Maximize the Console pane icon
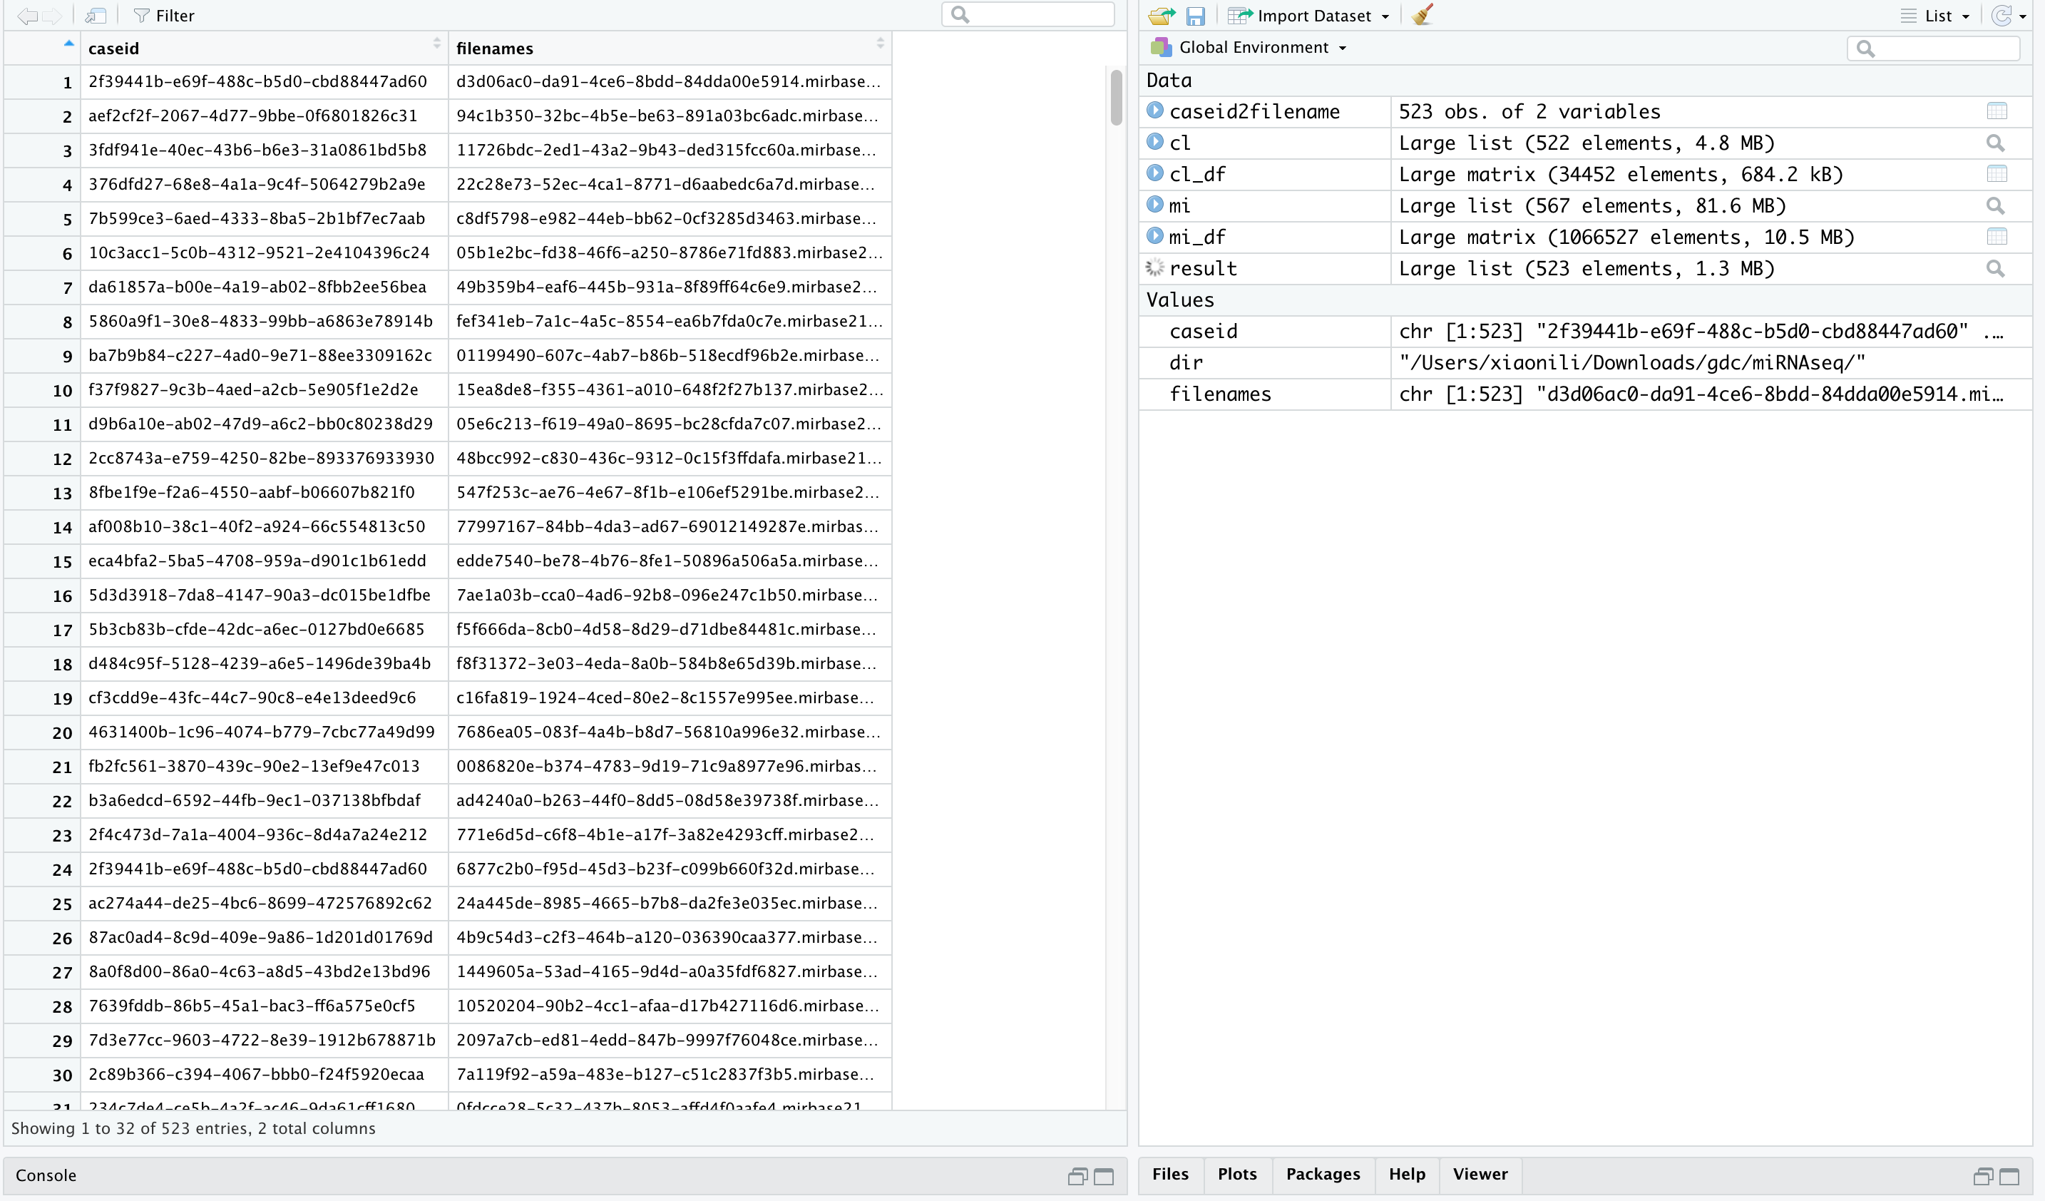The image size is (2045, 1201). [x=1104, y=1177]
